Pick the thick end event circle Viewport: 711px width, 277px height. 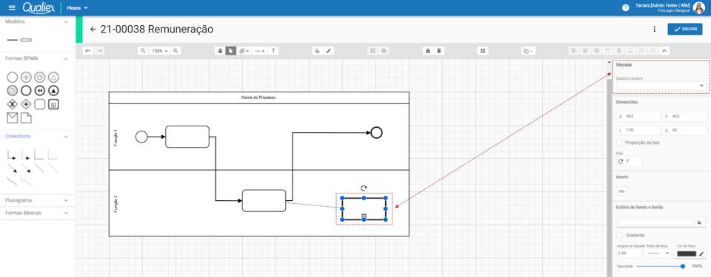click(26, 91)
